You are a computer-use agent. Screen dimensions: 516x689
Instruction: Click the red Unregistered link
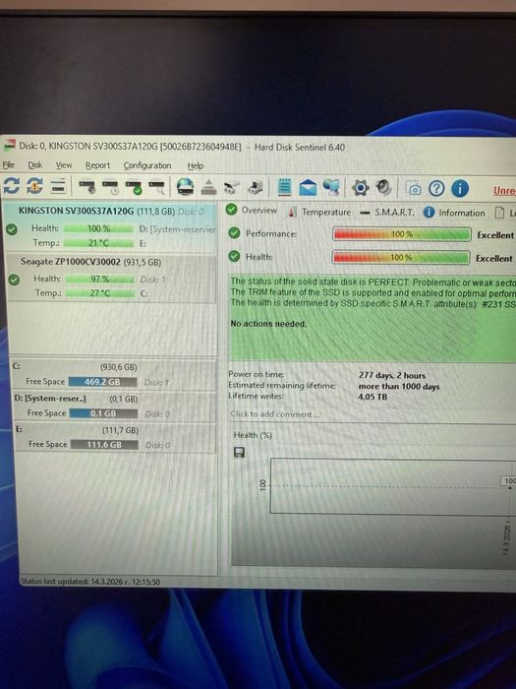tap(504, 191)
